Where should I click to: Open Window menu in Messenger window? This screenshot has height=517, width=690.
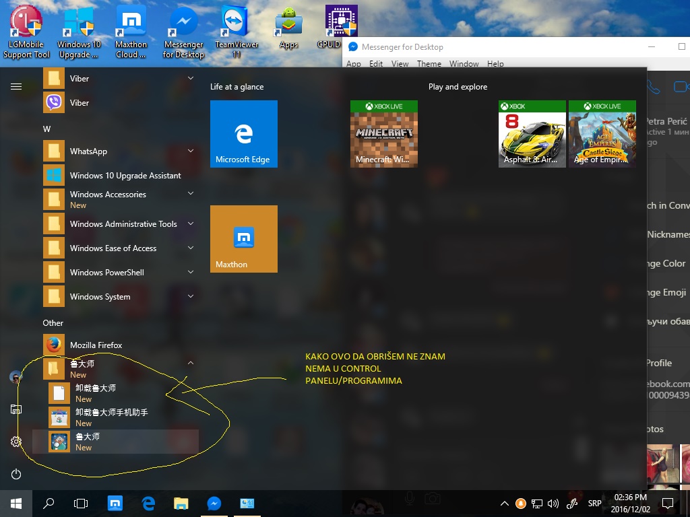click(464, 64)
